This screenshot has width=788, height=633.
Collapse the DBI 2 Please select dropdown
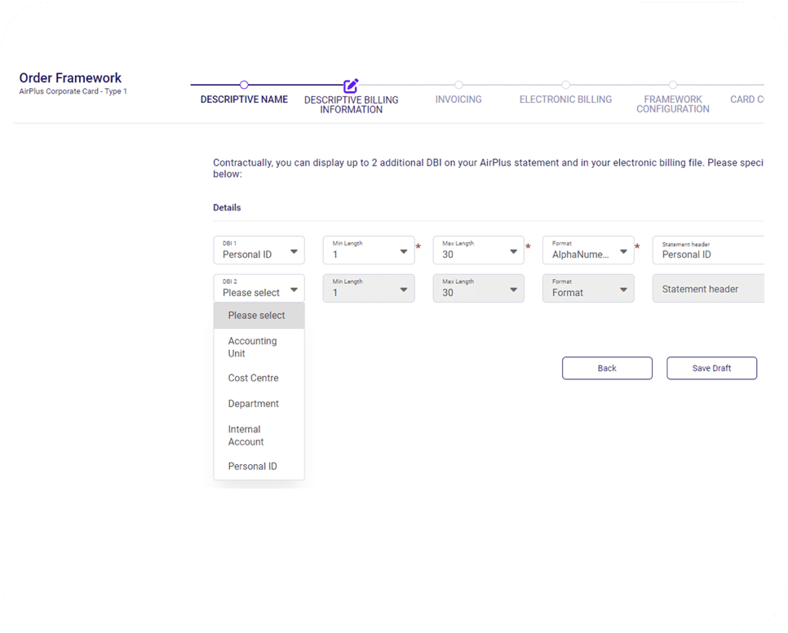coord(259,289)
